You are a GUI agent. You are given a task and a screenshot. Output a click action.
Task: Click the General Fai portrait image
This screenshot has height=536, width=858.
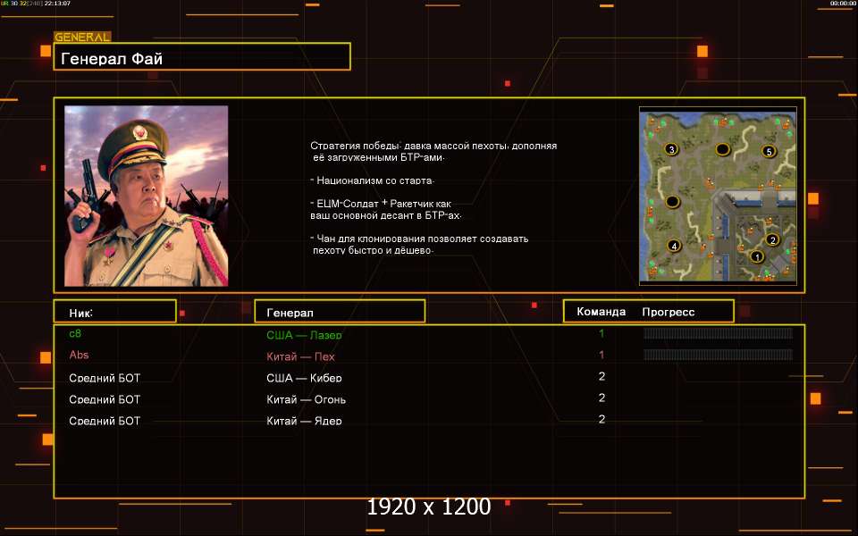[146, 196]
